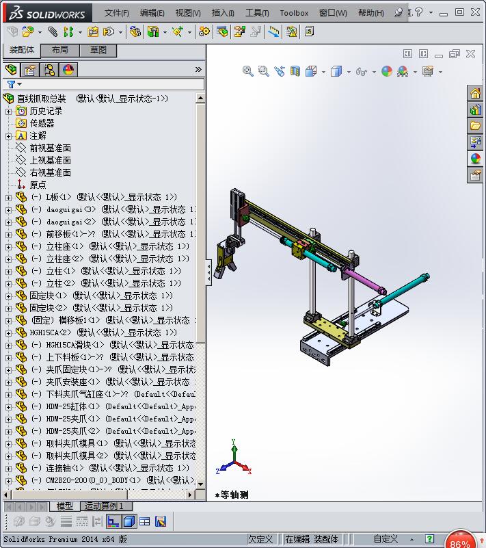Open the Display Style dropdown arrow
Image resolution: width=486 pixels, height=548 pixels.
(x=349, y=72)
